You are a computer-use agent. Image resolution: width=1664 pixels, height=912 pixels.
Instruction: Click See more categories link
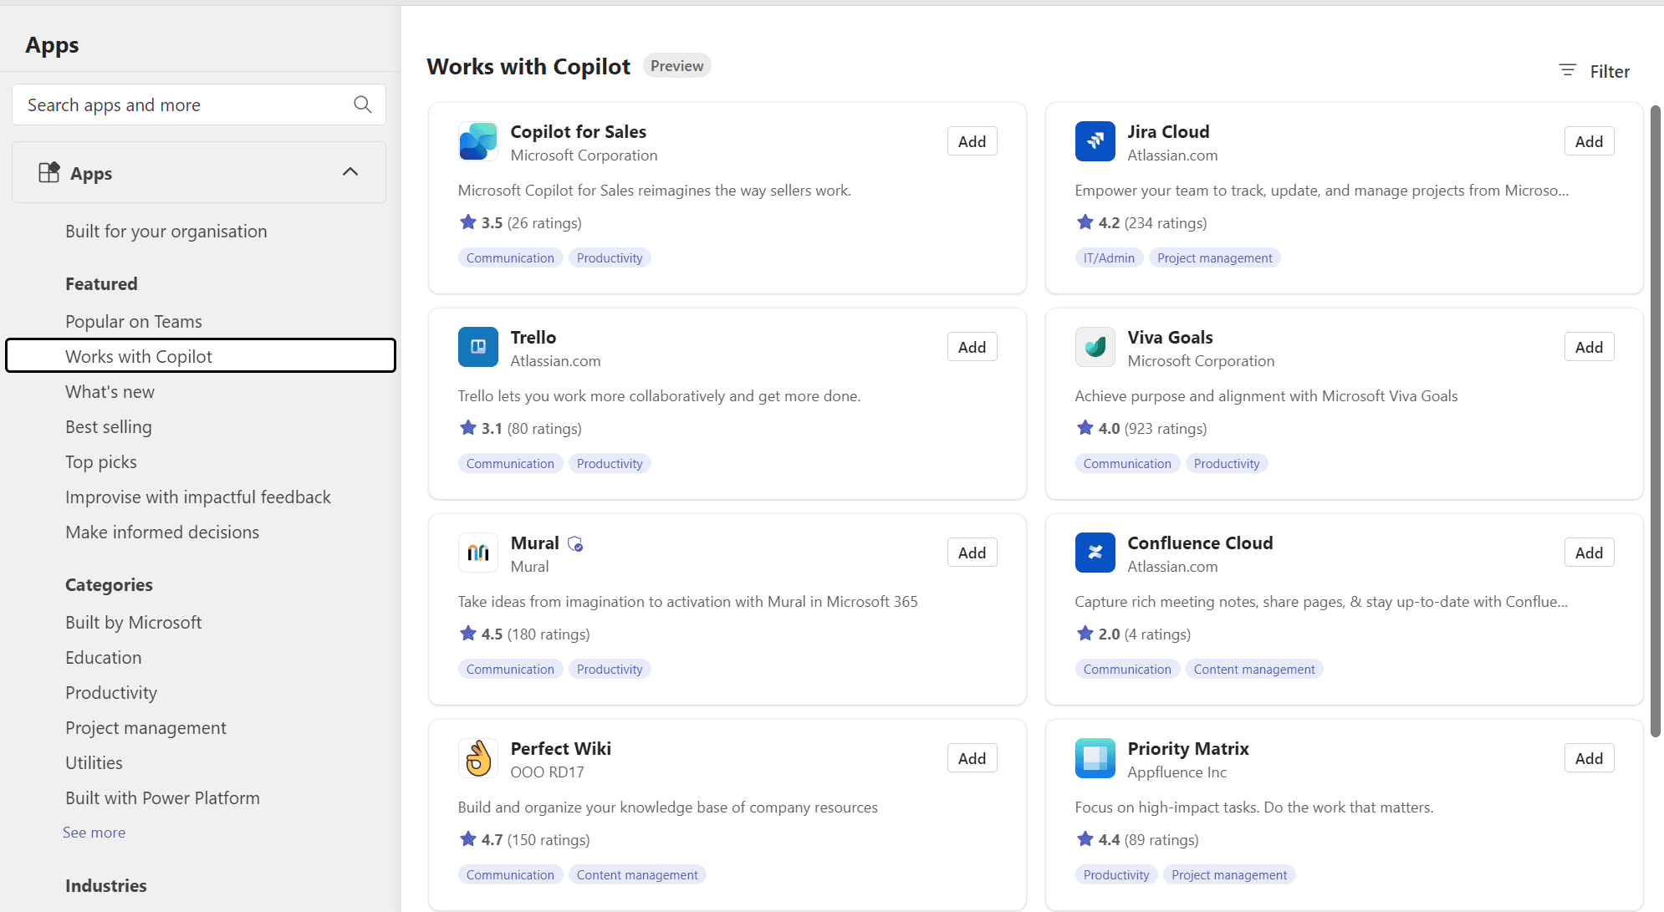click(x=94, y=833)
